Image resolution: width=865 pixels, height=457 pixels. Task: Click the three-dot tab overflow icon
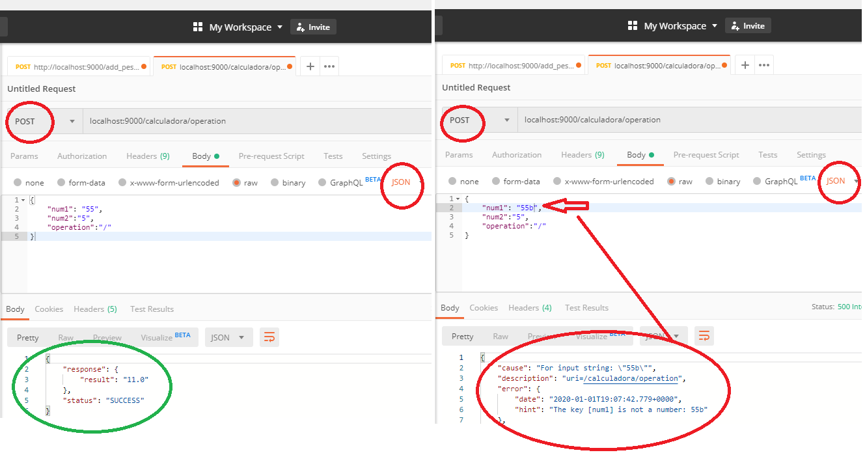(x=329, y=65)
